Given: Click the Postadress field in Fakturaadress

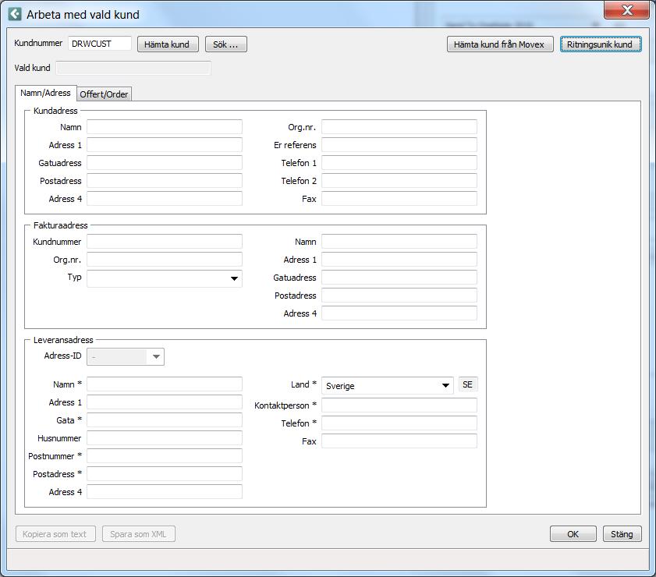Looking at the screenshot, I should (x=399, y=296).
